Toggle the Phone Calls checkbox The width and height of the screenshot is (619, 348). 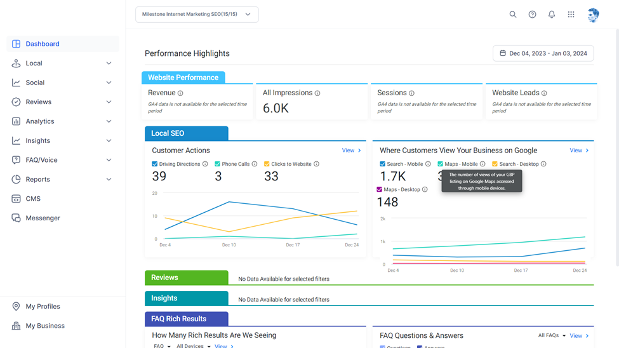[217, 164]
